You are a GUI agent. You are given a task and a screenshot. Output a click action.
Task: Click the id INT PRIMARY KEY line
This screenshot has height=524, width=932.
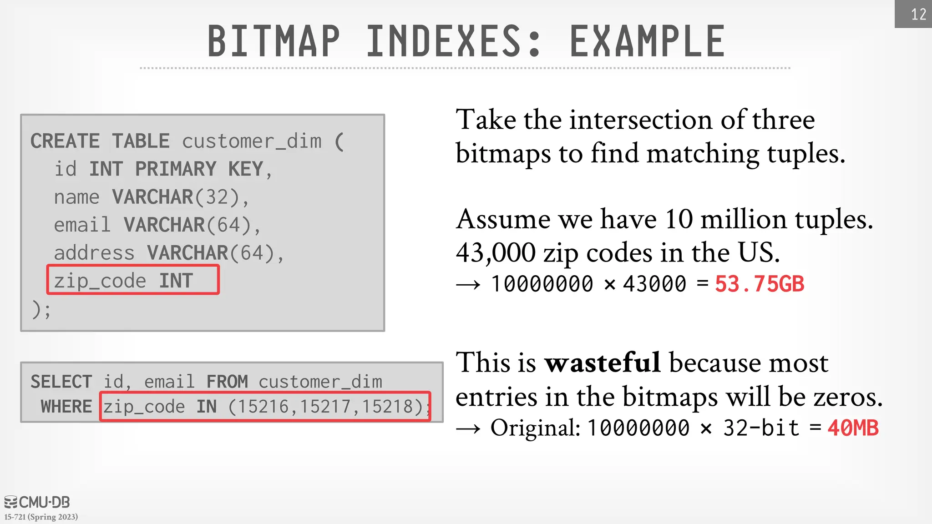[x=163, y=169]
